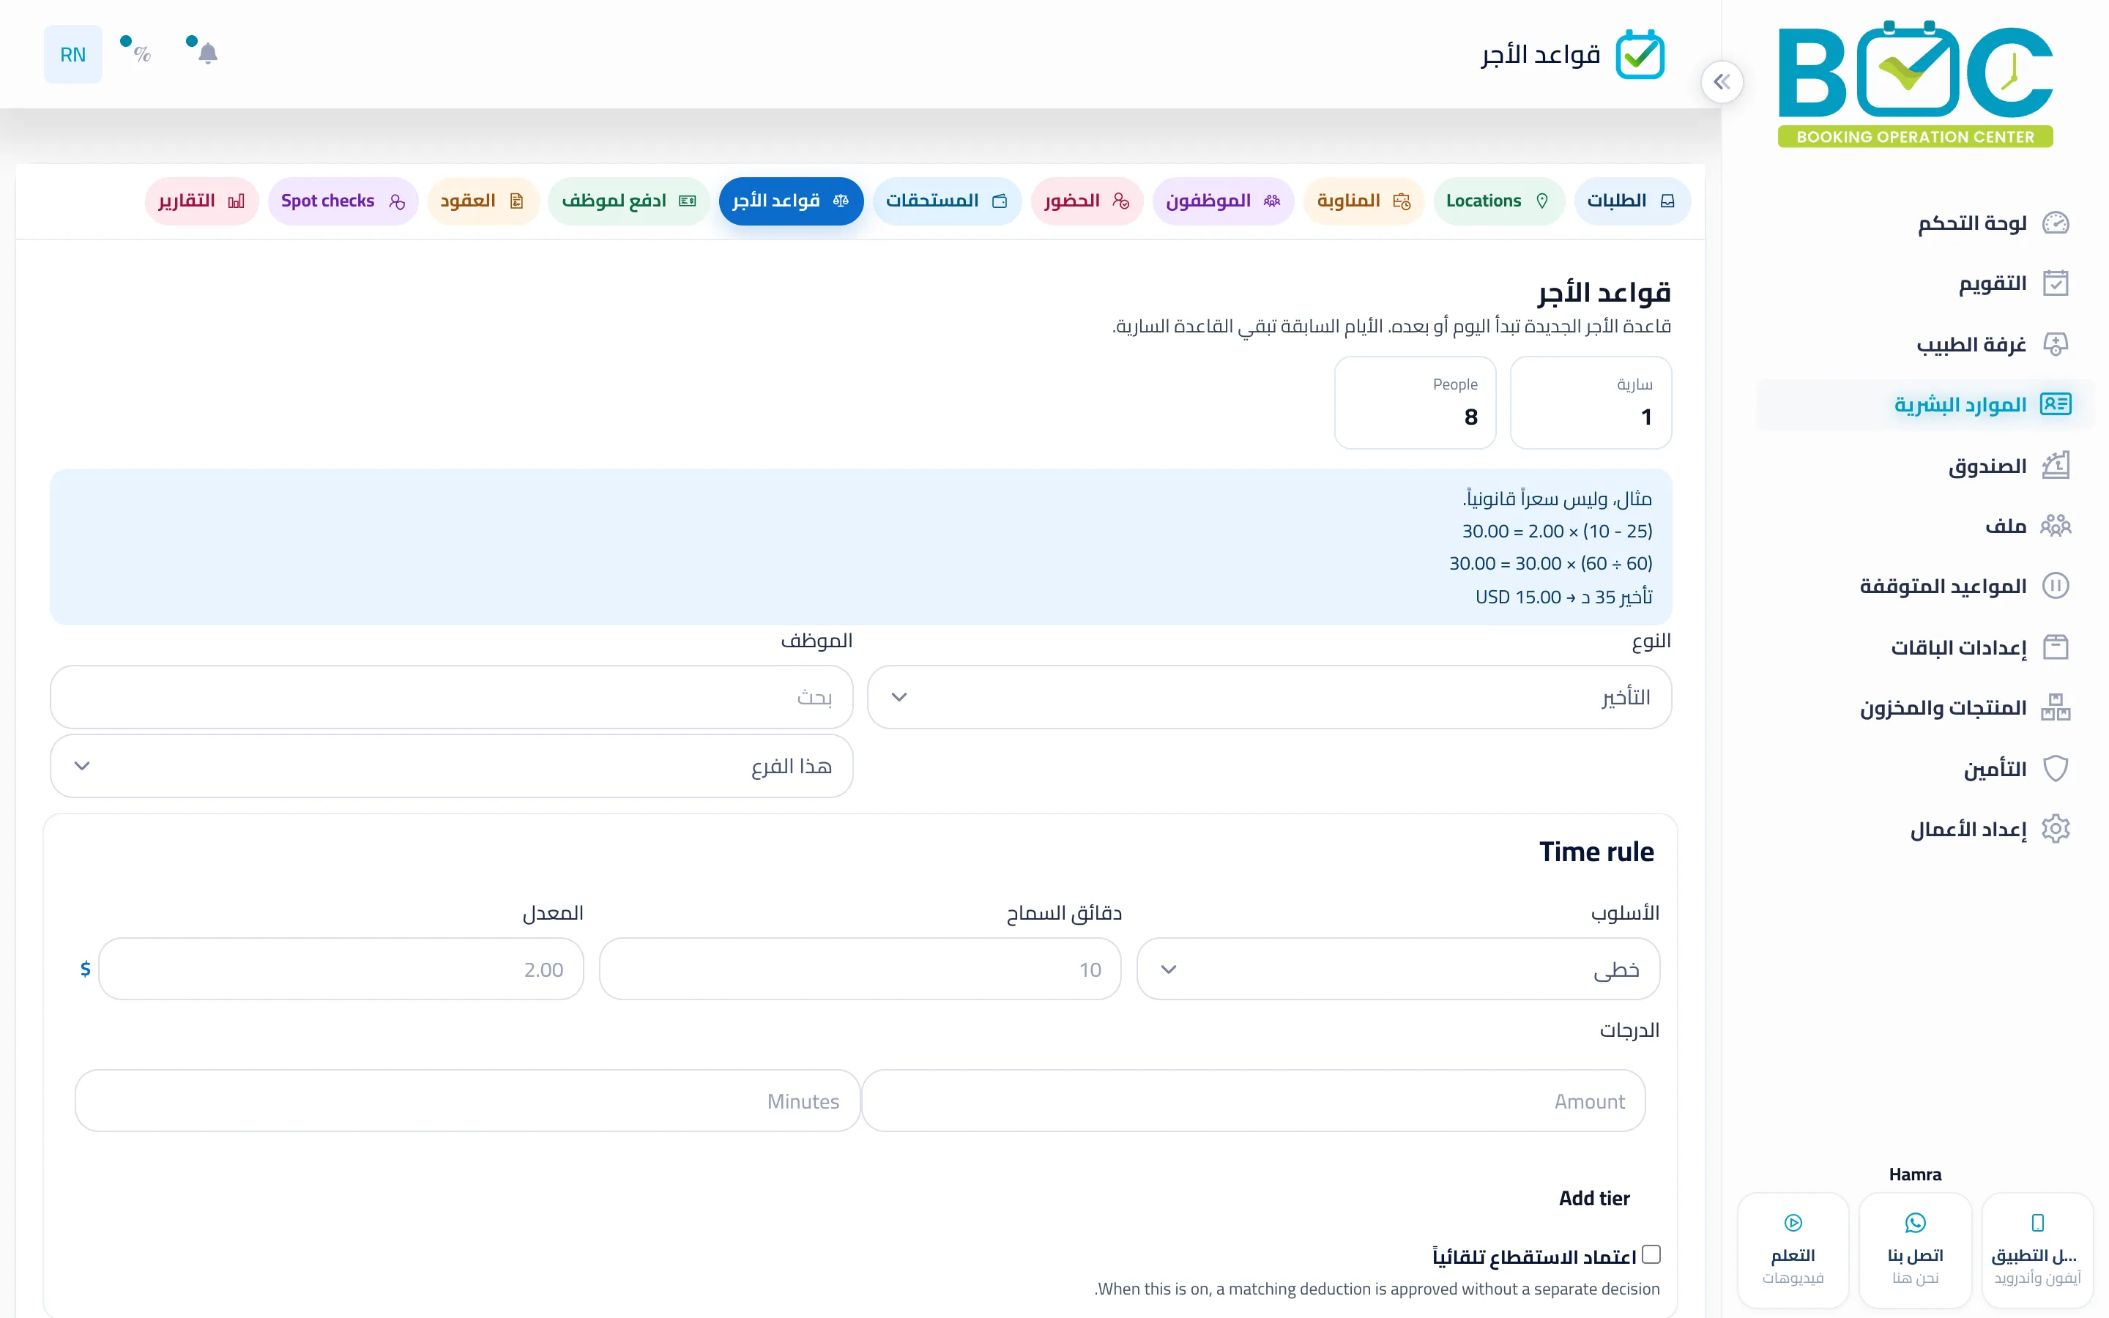Open إعداد الأعمال settings in sidebar
Image resolution: width=2109 pixels, height=1318 pixels.
[1925, 829]
